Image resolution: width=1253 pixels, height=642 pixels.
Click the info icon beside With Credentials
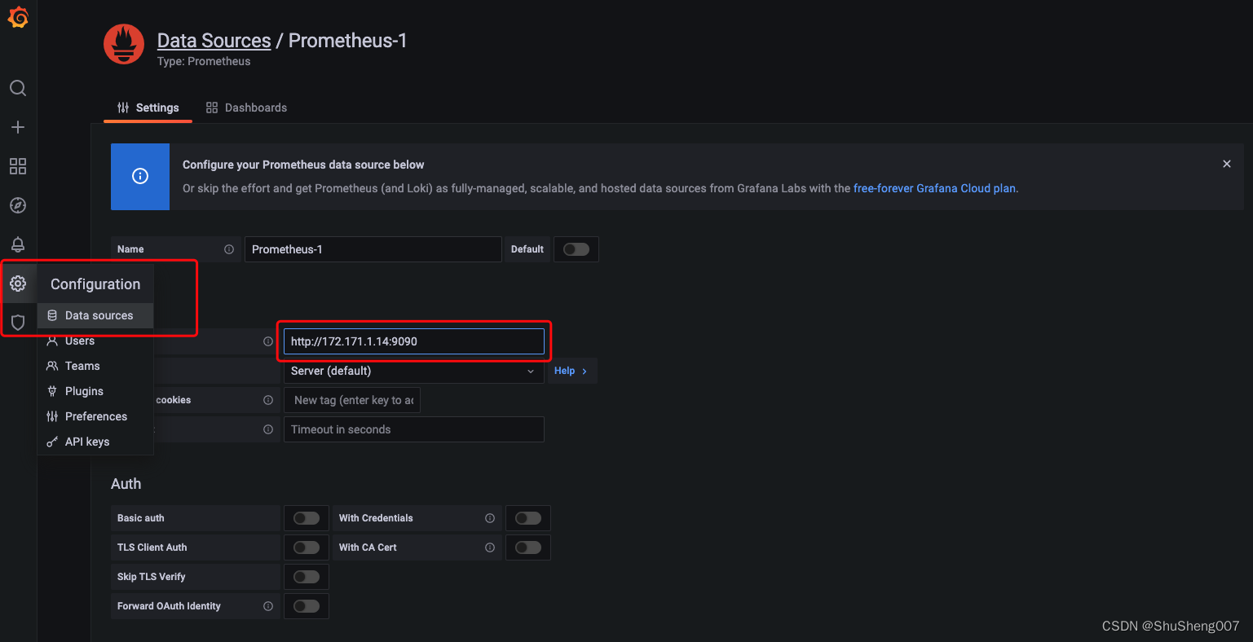point(490,518)
